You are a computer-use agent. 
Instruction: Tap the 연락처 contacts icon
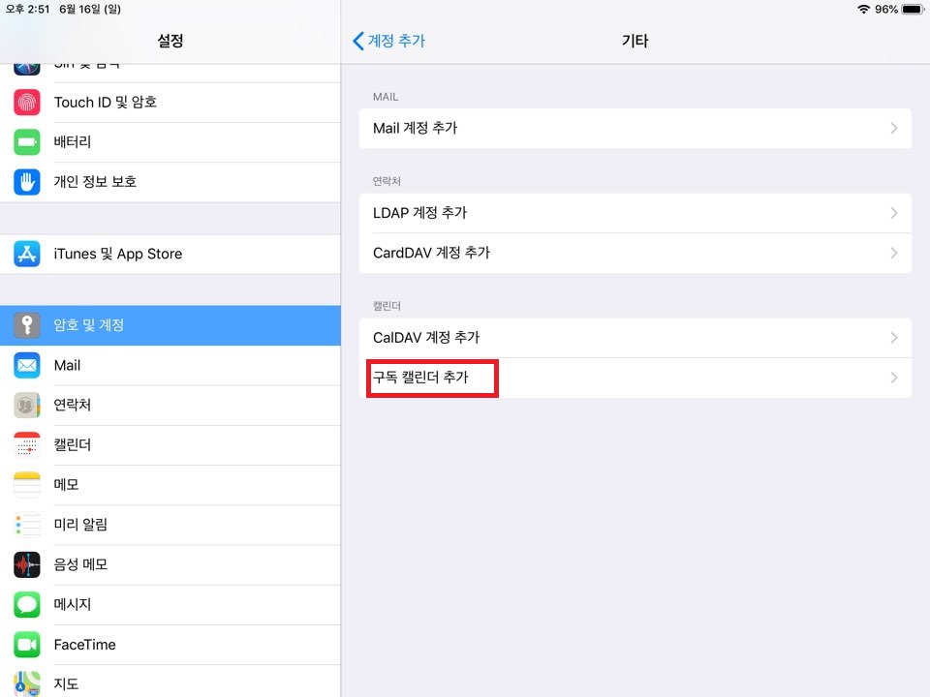pyautogui.click(x=27, y=405)
